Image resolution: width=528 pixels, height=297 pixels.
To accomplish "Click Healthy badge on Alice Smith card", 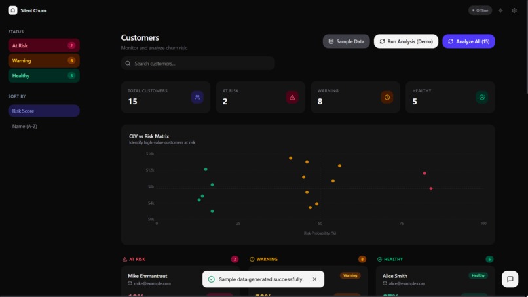I will tap(478, 276).
